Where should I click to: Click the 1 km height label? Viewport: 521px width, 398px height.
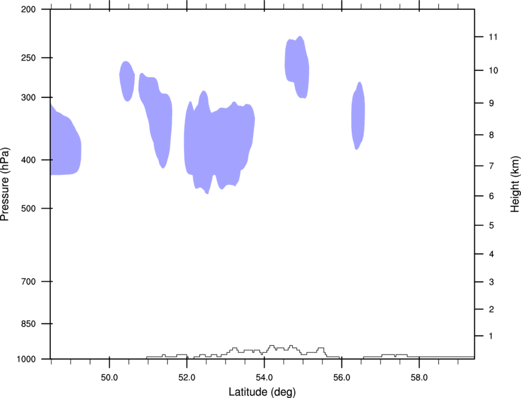pos(491,336)
